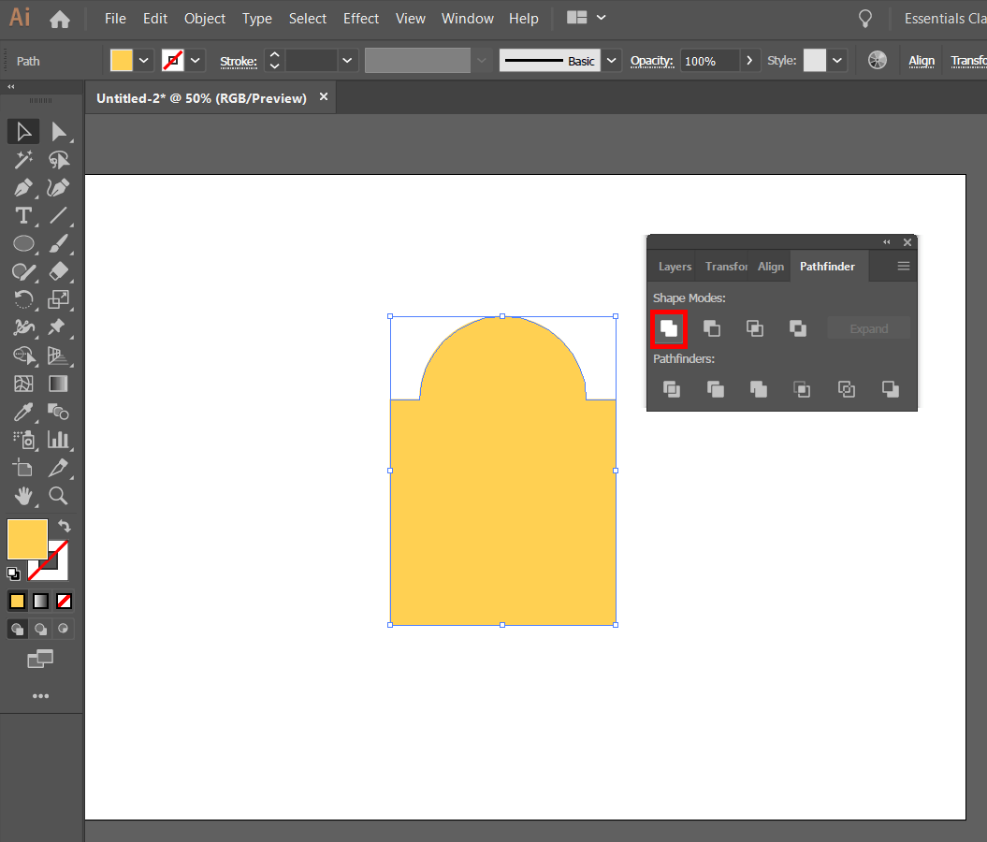Open the stroke weight dropdown
987x842 pixels.
346,60
